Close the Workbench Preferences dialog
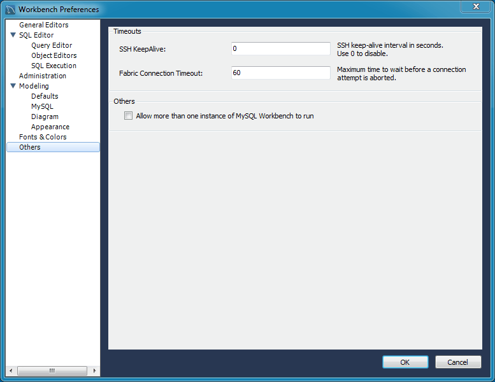Screen dimensions: 495x382 [x=476, y=6]
